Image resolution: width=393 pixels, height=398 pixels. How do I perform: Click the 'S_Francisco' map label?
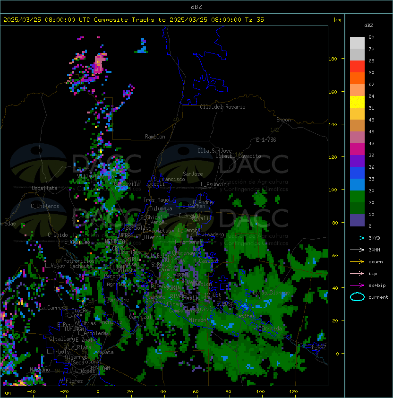[x=169, y=179]
